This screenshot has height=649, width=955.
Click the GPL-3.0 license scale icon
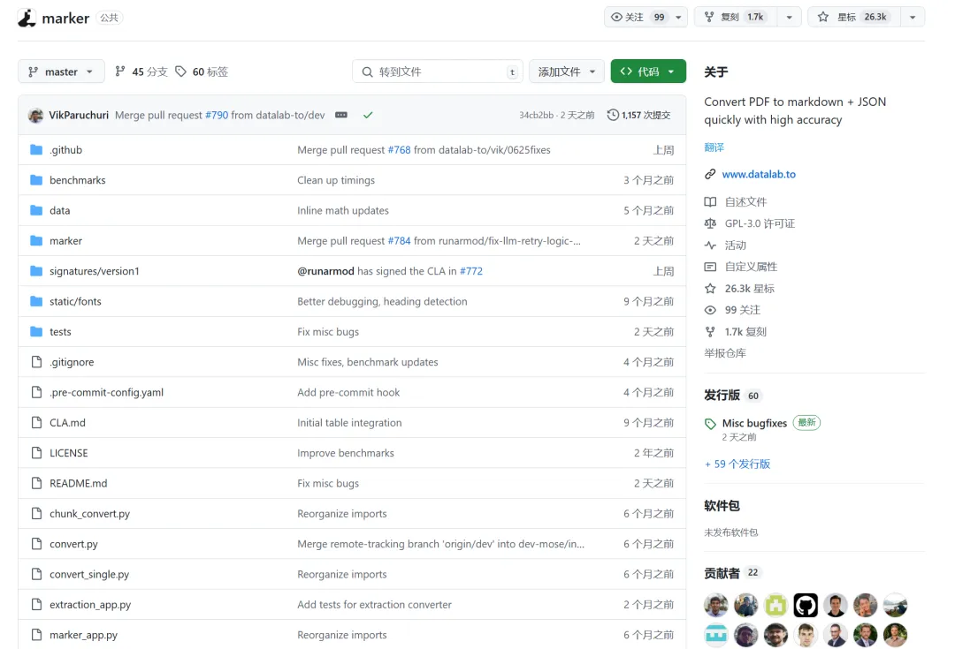click(x=710, y=223)
